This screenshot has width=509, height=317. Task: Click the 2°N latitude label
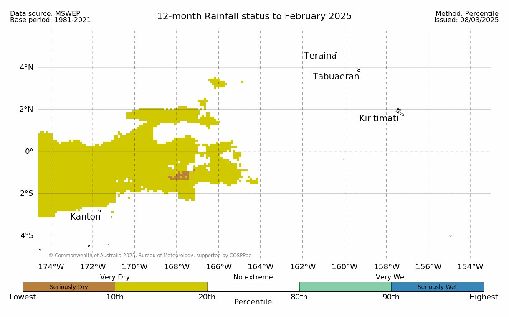click(x=26, y=109)
